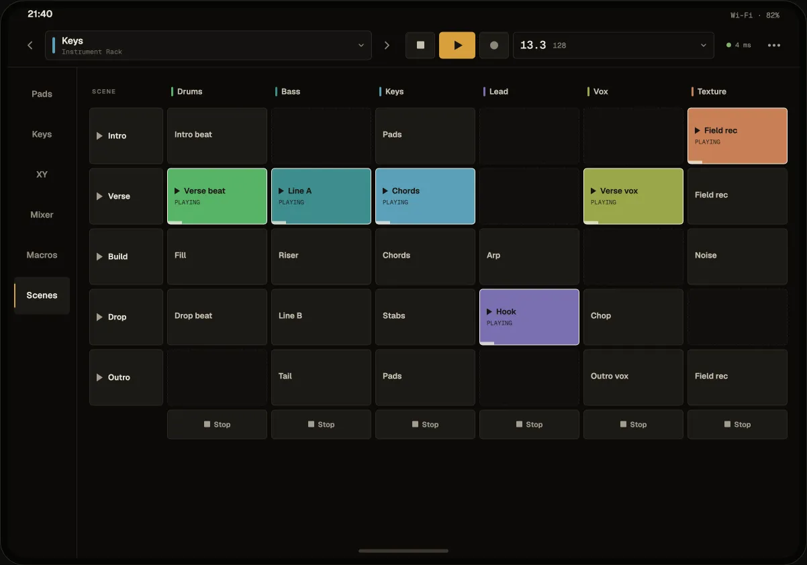This screenshot has width=807, height=565.
Task: Open the Keys Instrument Rack dropdown
Action: tap(208, 46)
